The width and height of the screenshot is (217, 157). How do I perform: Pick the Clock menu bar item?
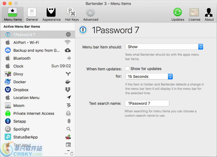tap(38, 66)
